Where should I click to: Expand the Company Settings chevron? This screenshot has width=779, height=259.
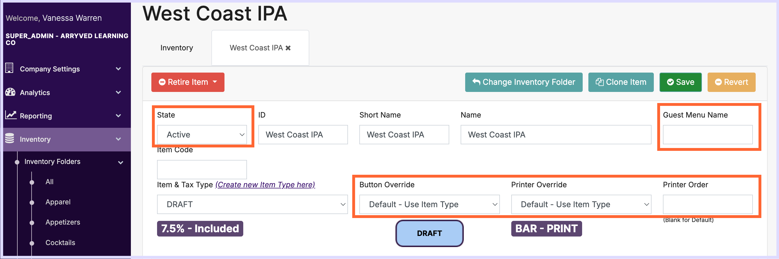point(118,69)
